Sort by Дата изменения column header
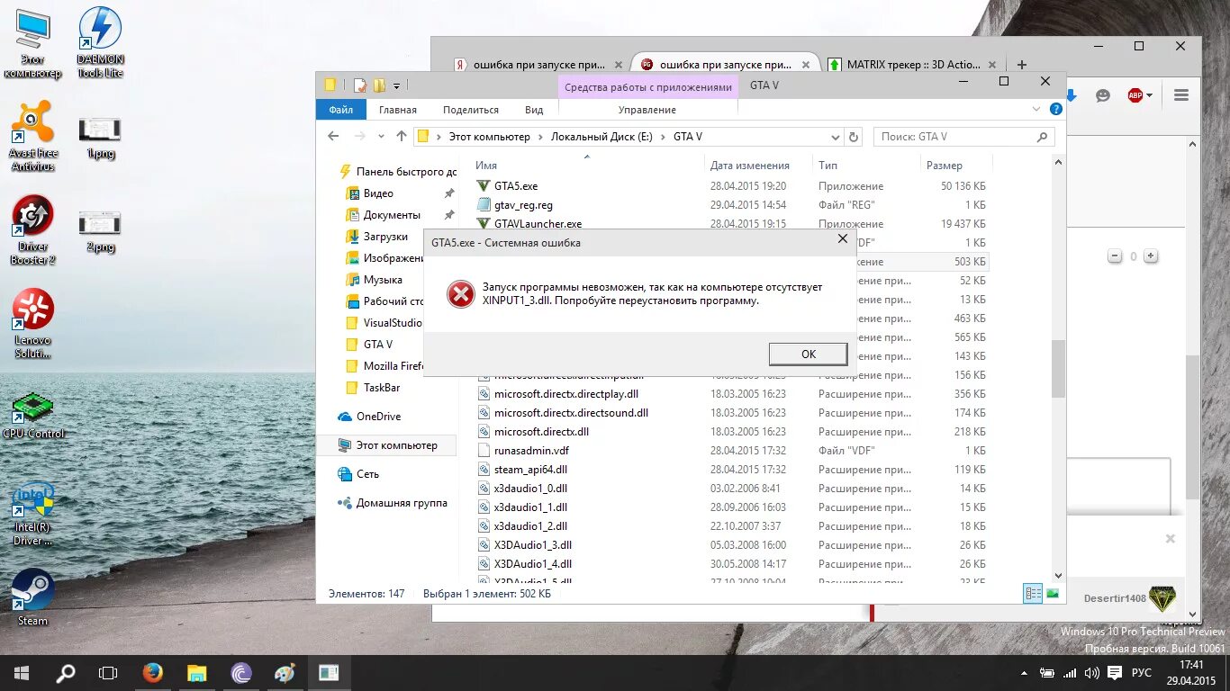 click(749, 166)
